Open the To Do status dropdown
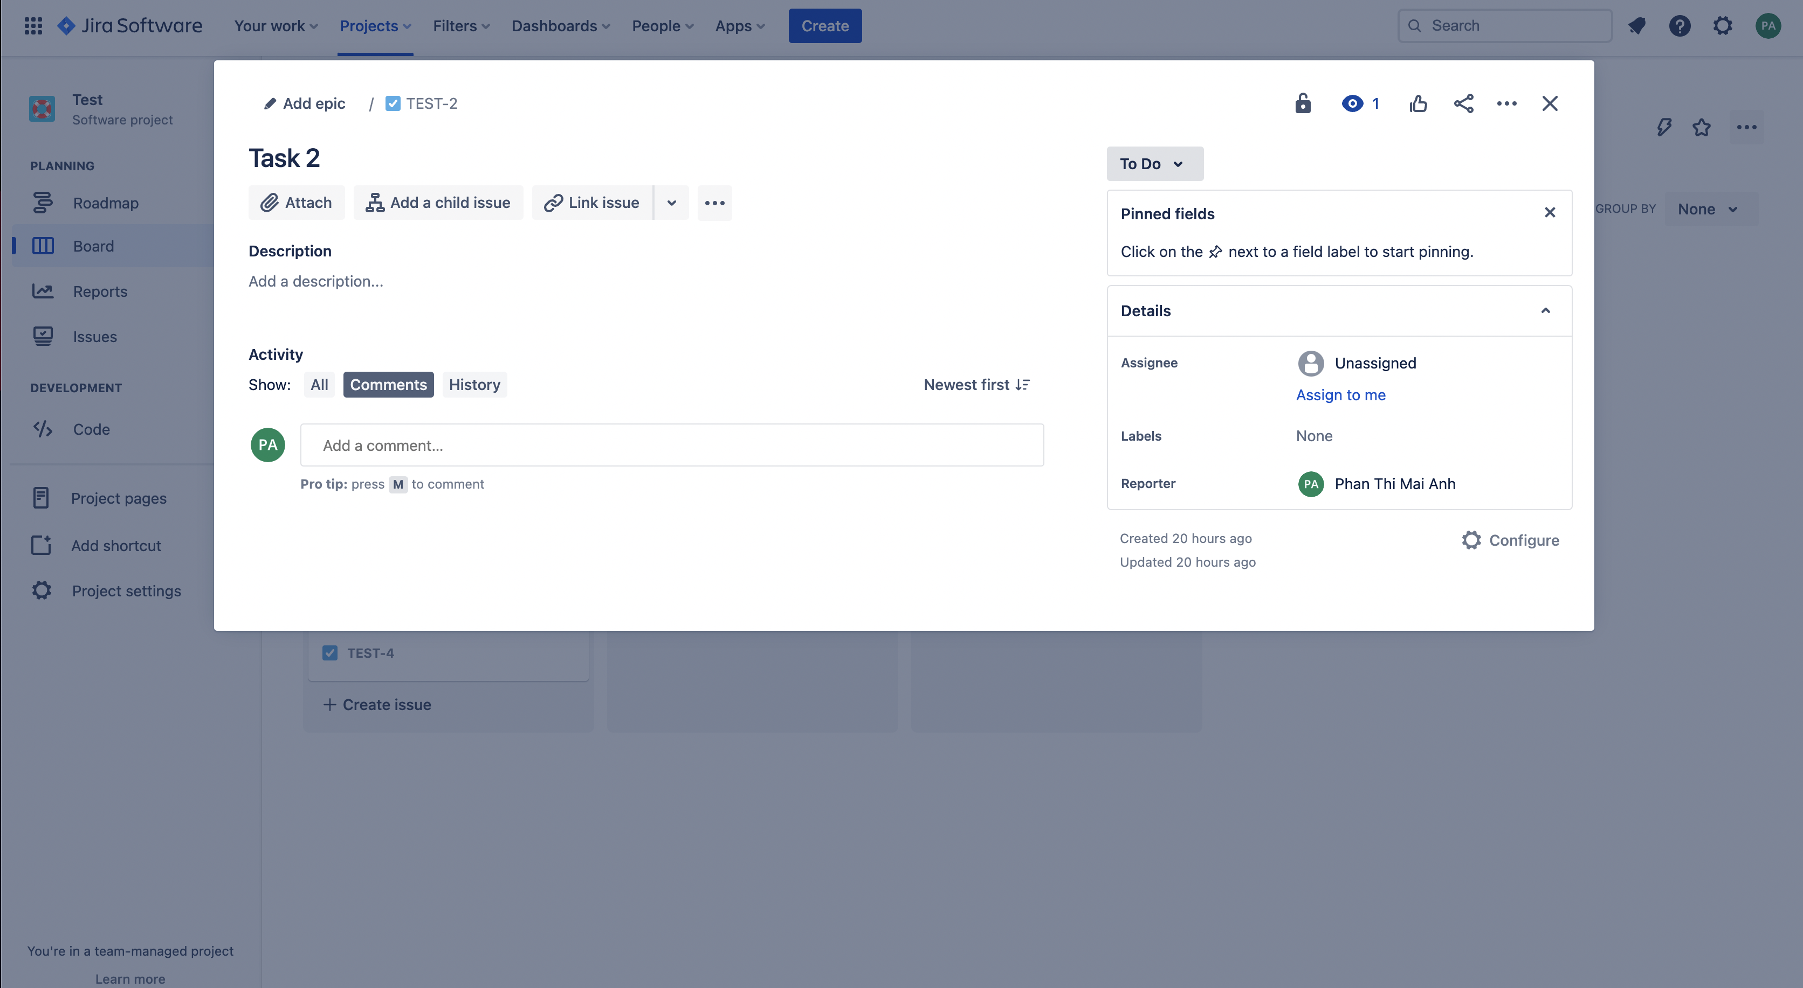The width and height of the screenshot is (1803, 988). tap(1155, 164)
